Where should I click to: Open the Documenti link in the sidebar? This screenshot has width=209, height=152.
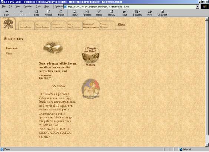(x=12, y=48)
